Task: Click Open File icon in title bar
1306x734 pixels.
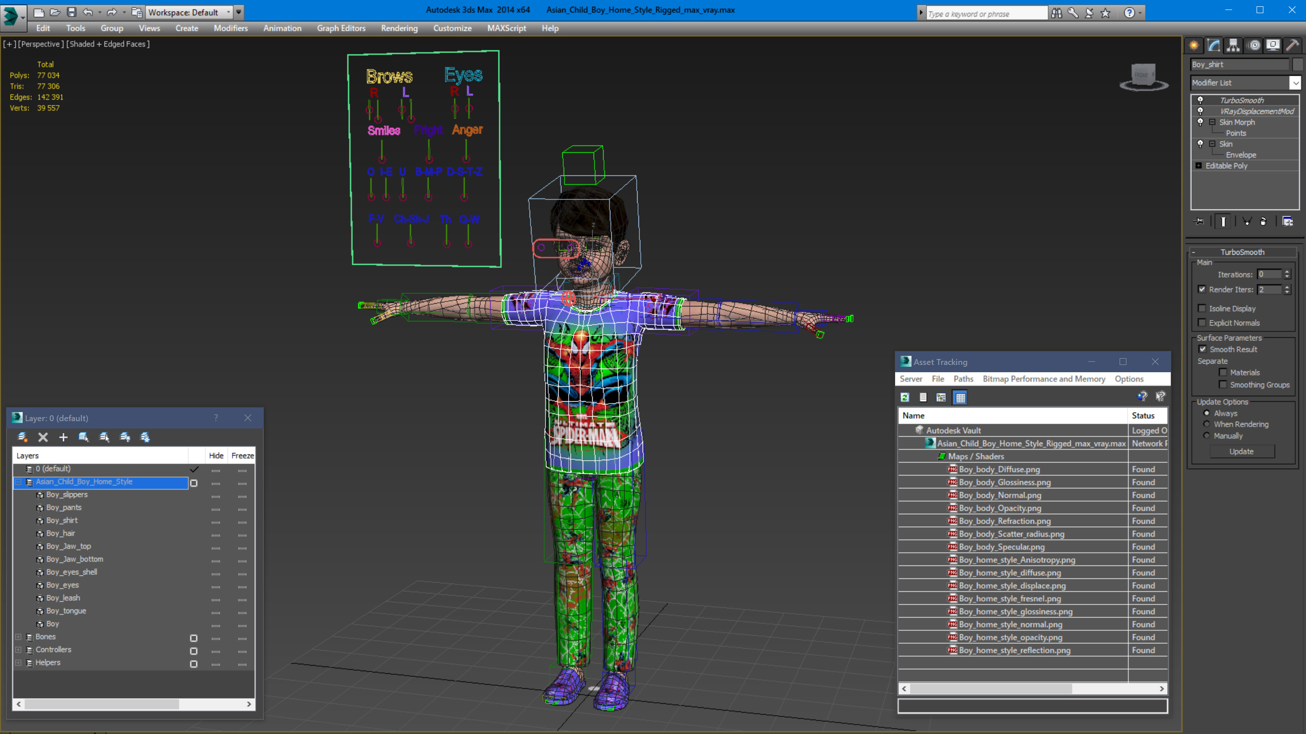Action: point(55,12)
